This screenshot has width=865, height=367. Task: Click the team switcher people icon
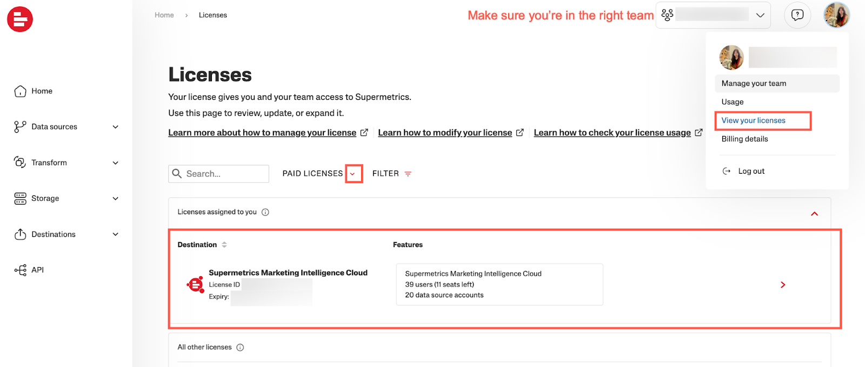coord(667,15)
